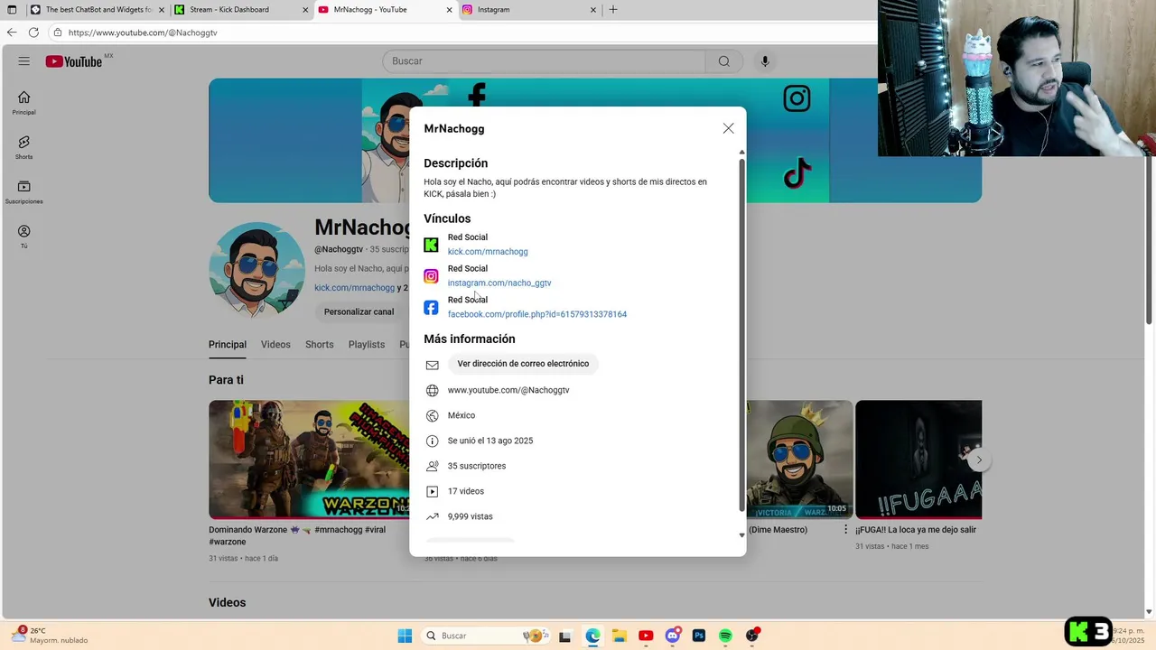
Task: Click the browser back arrow
Action: click(12, 32)
